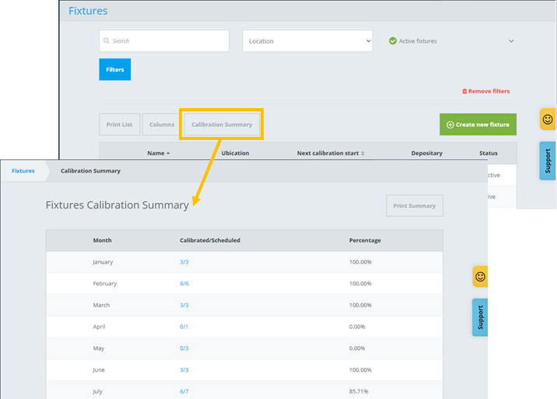Click 0.00% percentage for April
557x399 pixels.
click(x=357, y=327)
